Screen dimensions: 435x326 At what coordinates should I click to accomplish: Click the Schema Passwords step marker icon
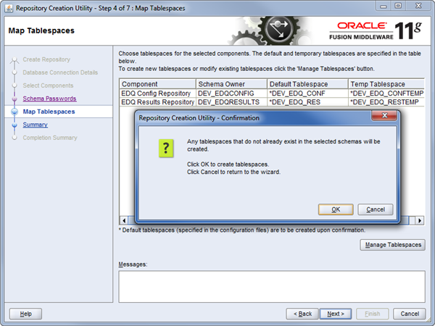[14, 99]
